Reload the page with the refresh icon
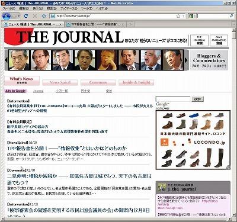The height and width of the screenshot is (222, 237). [x=25, y=16]
